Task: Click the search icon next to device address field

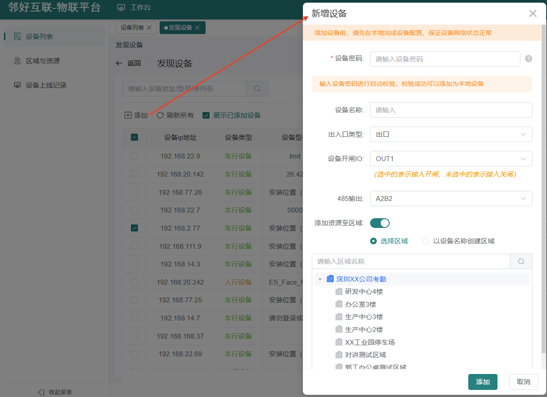Action: pos(257,89)
